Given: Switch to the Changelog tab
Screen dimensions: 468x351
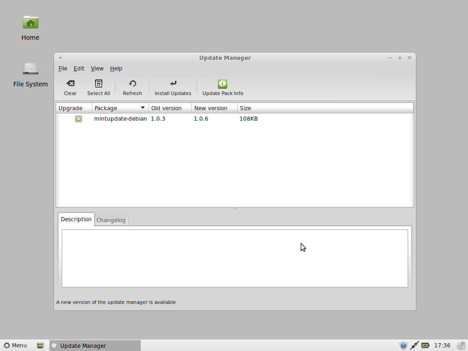Looking at the screenshot, I should coord(111,220).
